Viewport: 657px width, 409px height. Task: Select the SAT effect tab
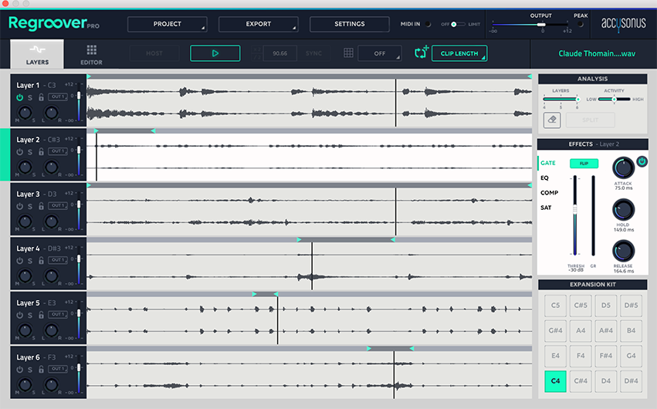point(546,208)
